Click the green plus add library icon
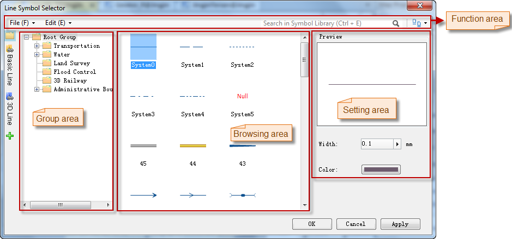Image resolution: width=512 pixels, height=239 pixels. (x=9, y=136)
